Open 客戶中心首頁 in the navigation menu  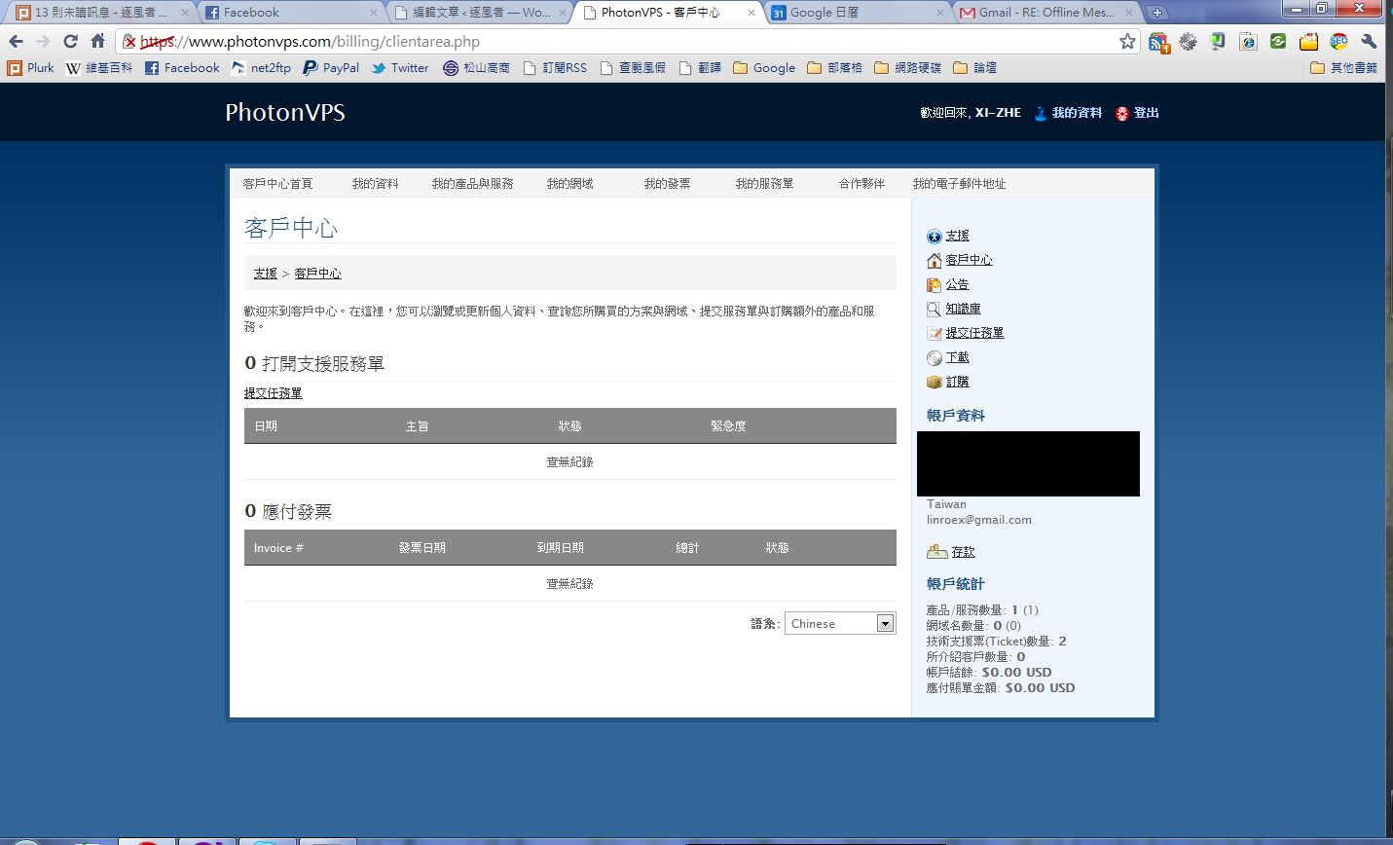pos(277,183)
